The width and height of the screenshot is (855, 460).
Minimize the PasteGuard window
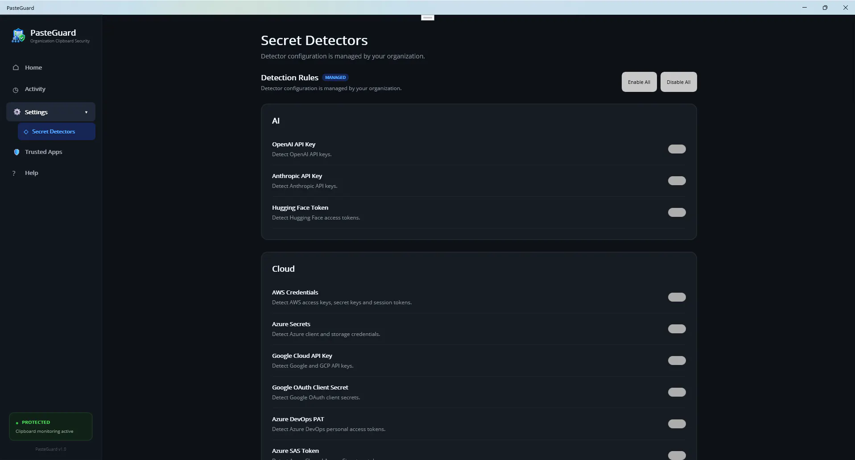805,8
